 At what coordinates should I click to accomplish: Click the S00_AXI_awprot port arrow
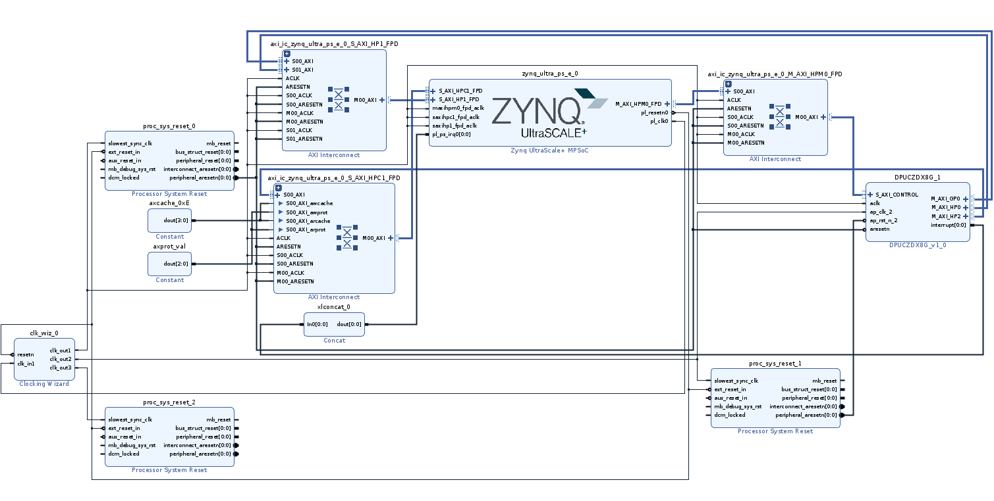(x=281, y=212)
